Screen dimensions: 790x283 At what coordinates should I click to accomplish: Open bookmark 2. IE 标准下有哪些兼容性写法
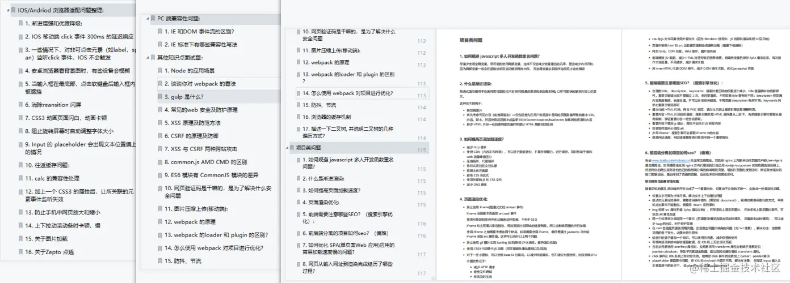point(201,45)
